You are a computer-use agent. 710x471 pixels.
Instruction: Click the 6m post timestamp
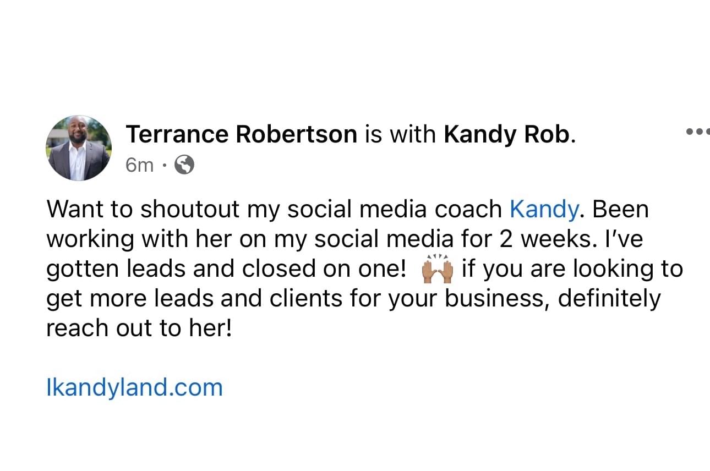tap(140, 165)
